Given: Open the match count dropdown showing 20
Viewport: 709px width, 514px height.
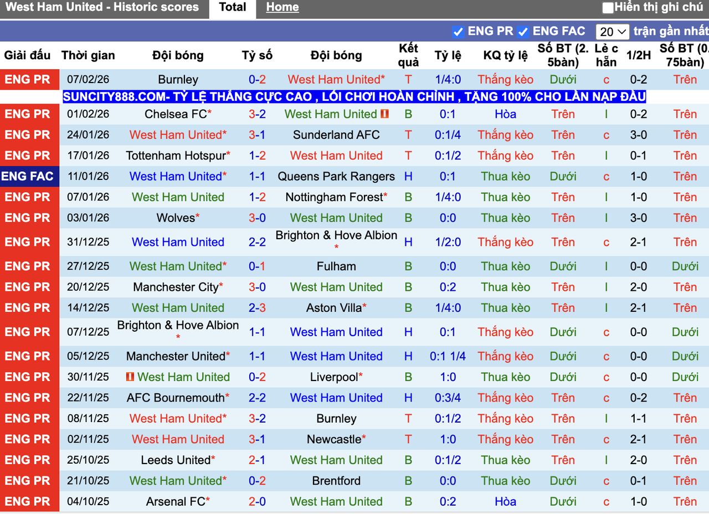Looking at the screenshot, I should click(612, 32).
